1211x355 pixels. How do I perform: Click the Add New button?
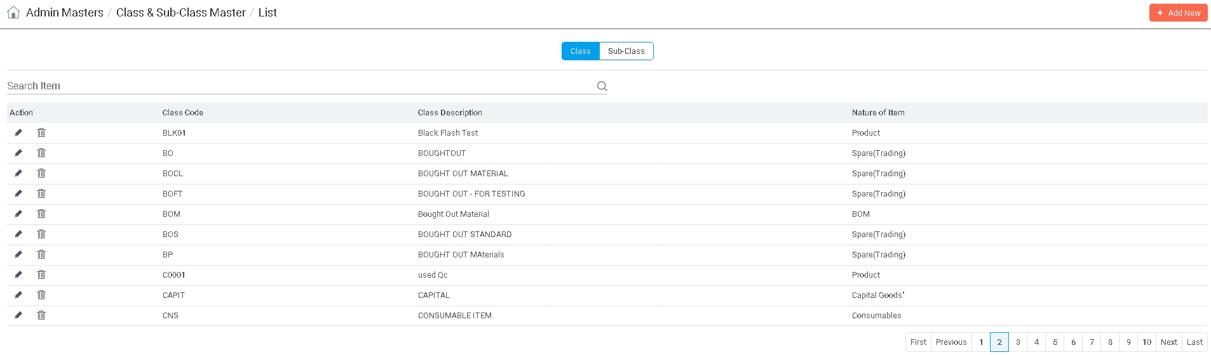coord(1178,13)
